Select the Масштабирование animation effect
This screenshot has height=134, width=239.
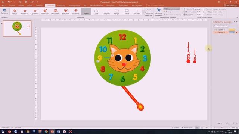tap(55, 12)
